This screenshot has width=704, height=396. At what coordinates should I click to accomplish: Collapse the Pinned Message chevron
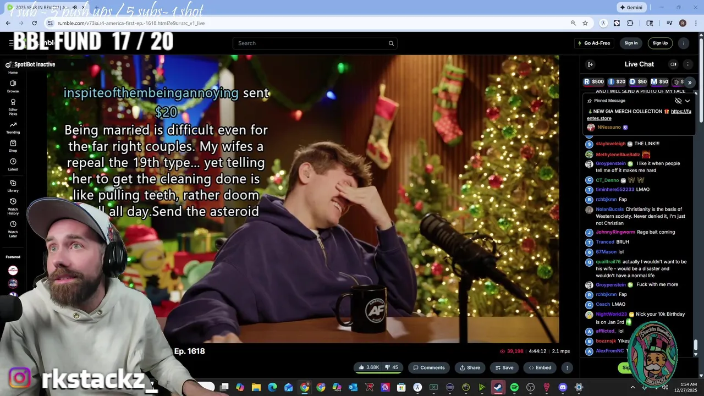pyautogui.click(x=687, y=101)
